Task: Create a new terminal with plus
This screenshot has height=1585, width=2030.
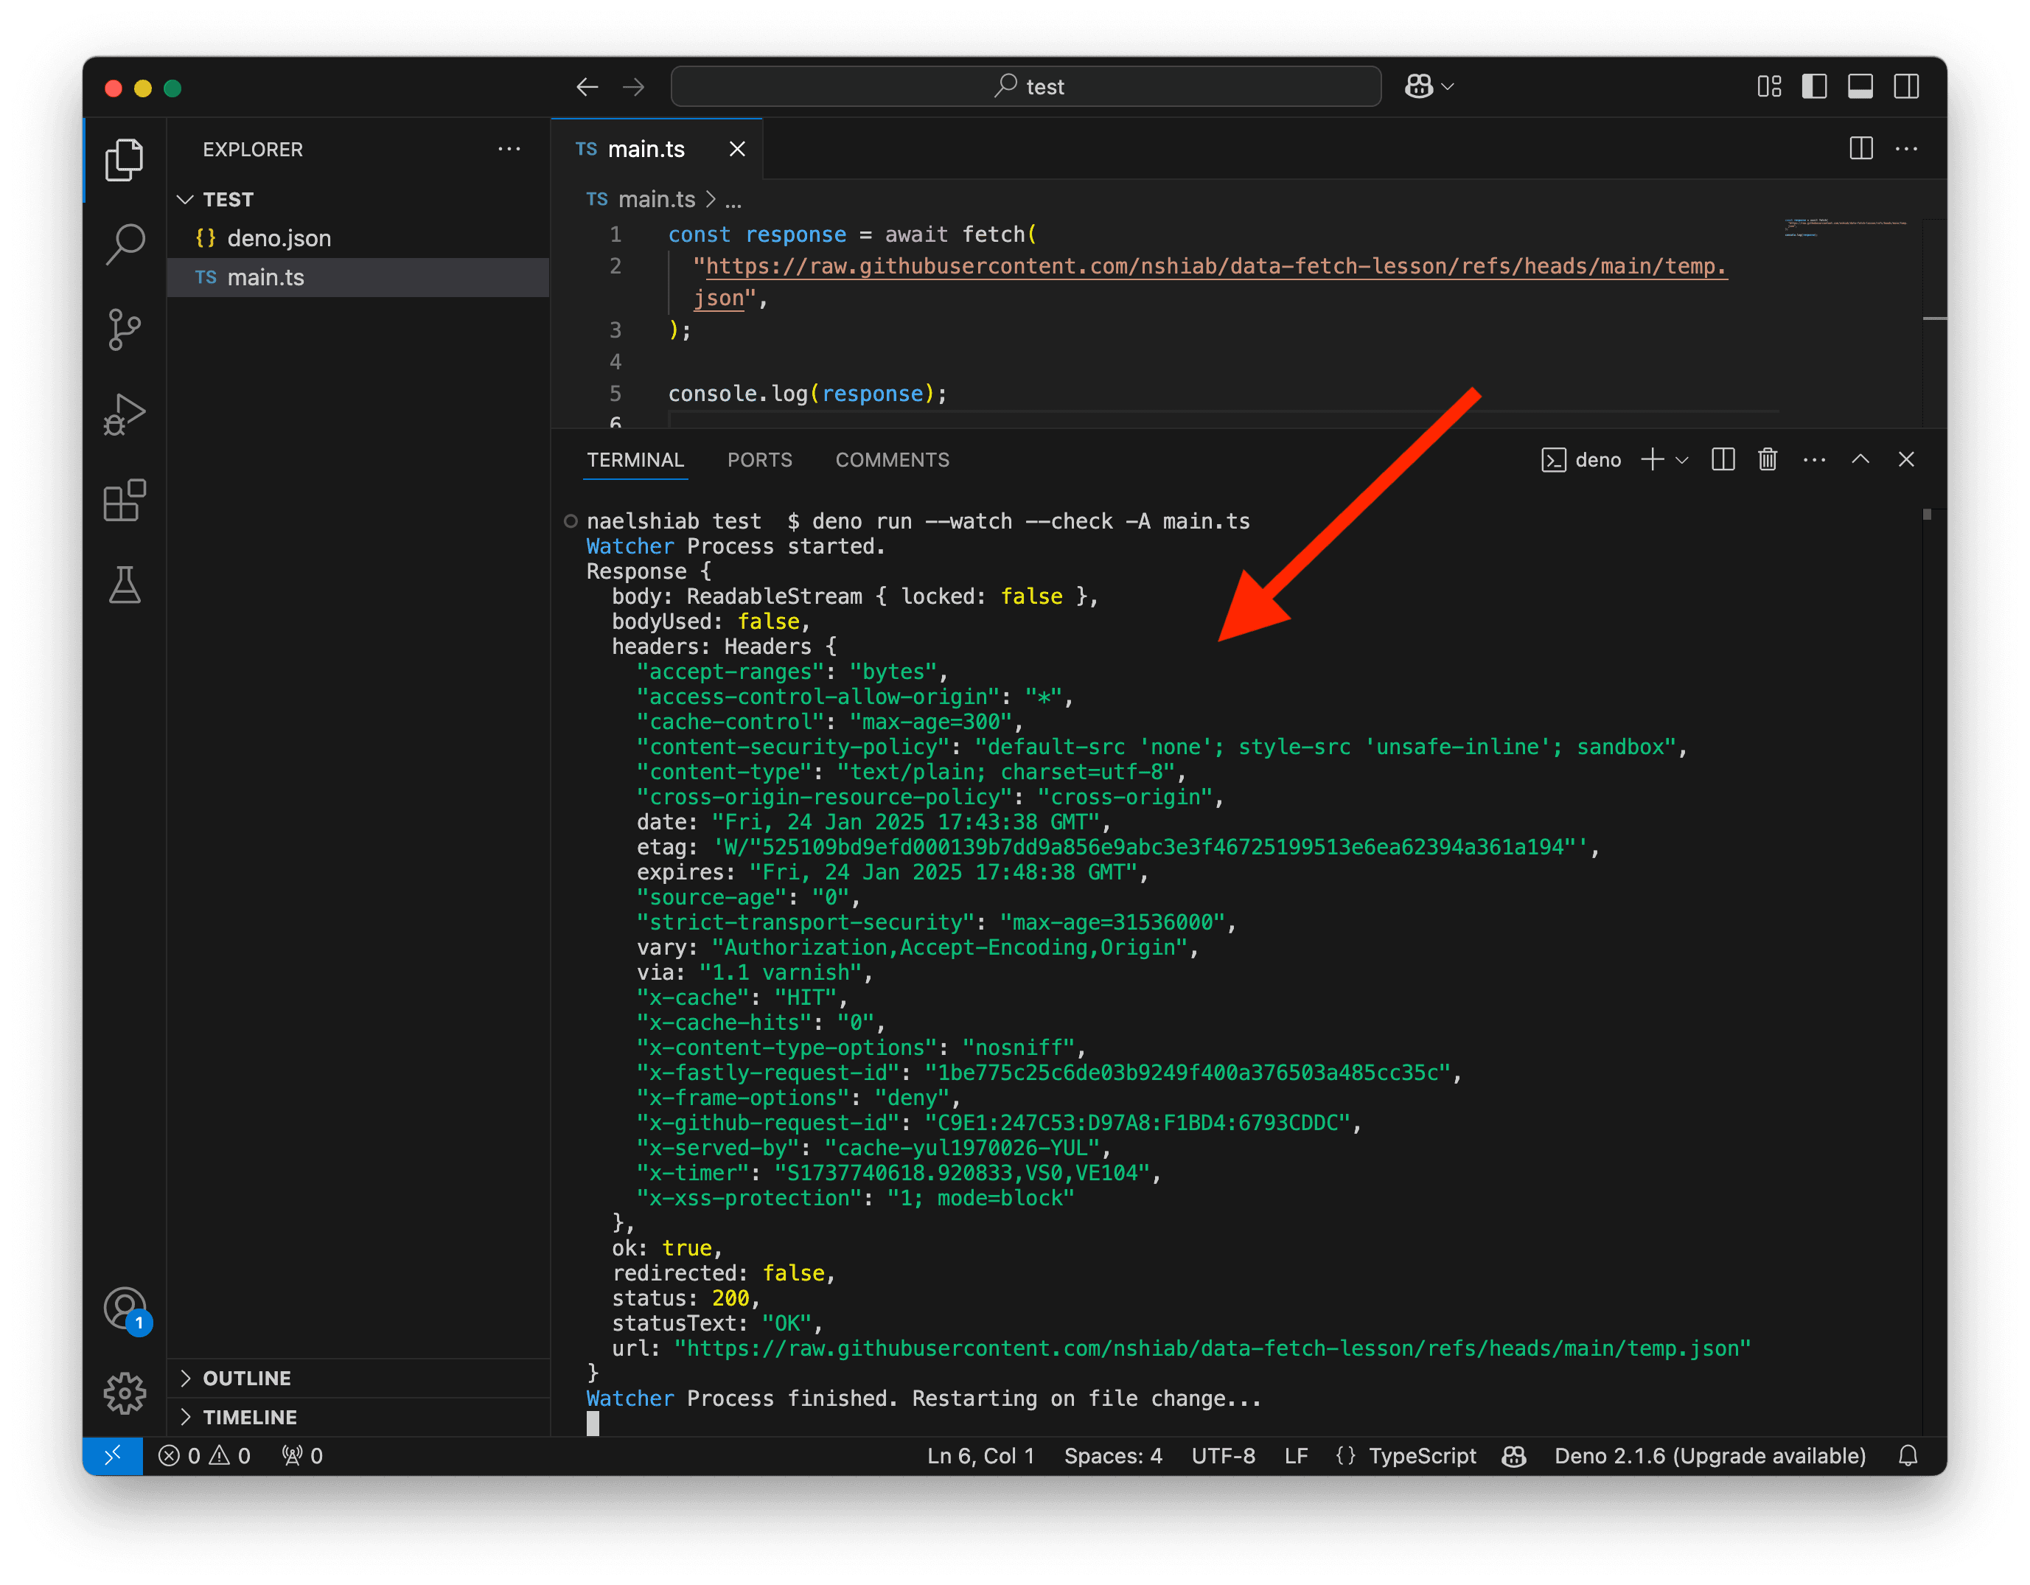Action: point(1652,459)
